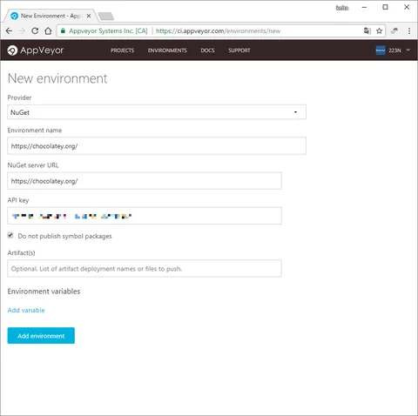Click the AppVeyor logo icon
This screenshot has height=416, width=418.
12,50
